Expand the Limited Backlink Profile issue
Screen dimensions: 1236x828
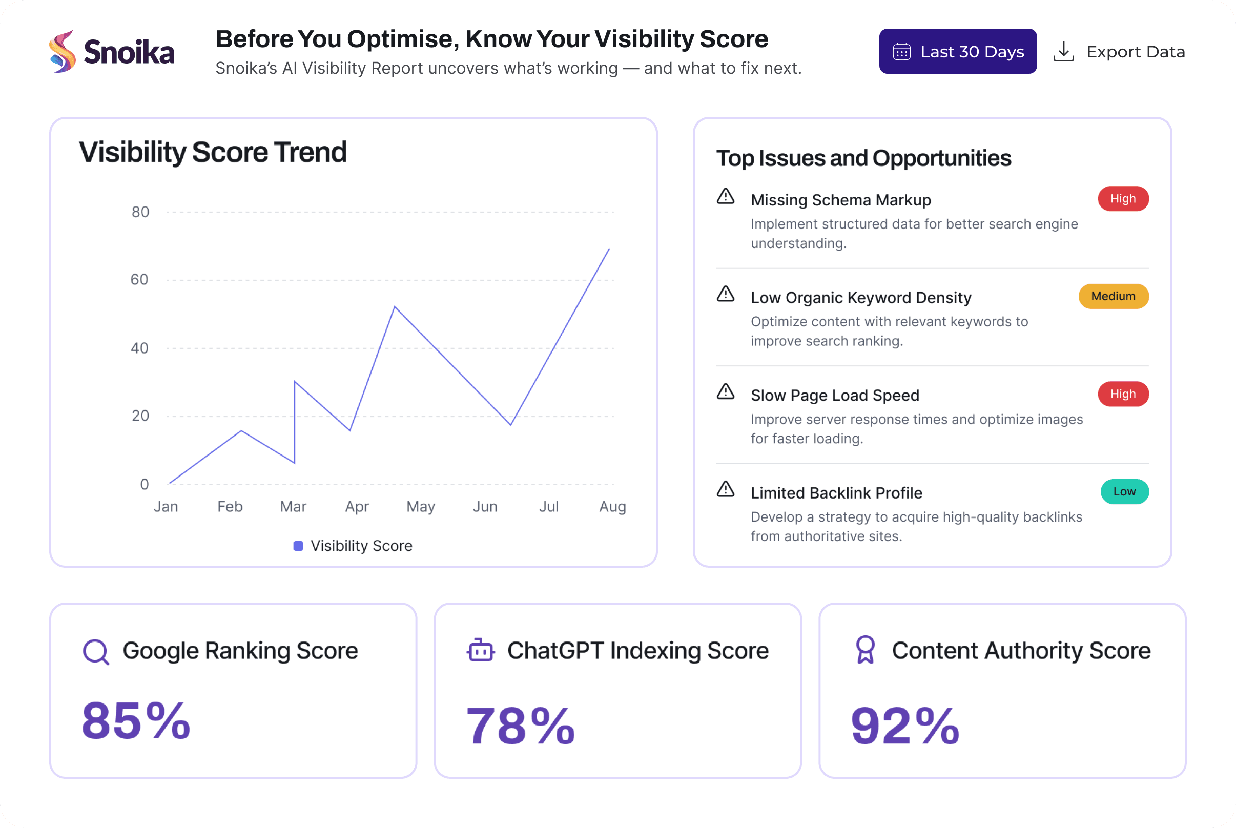836,493
